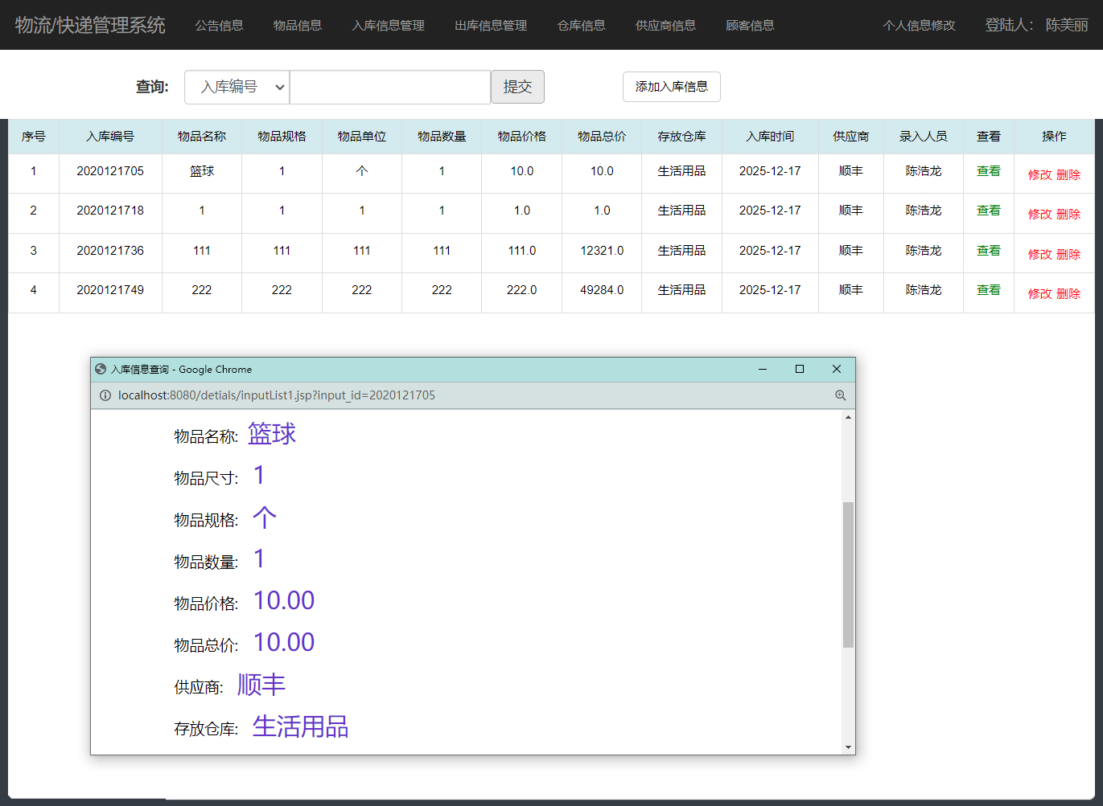Open the 仓库信息 menu item
Viewport: 1103px width, 806px height.
click(x=581, y=25)
